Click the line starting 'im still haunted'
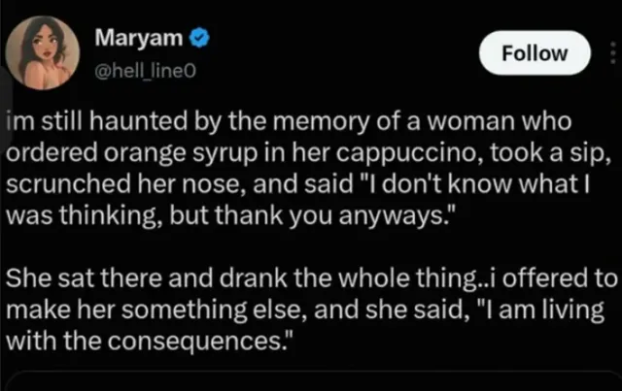The width and height of the screenshot is (622, 391). pos(290,121)
